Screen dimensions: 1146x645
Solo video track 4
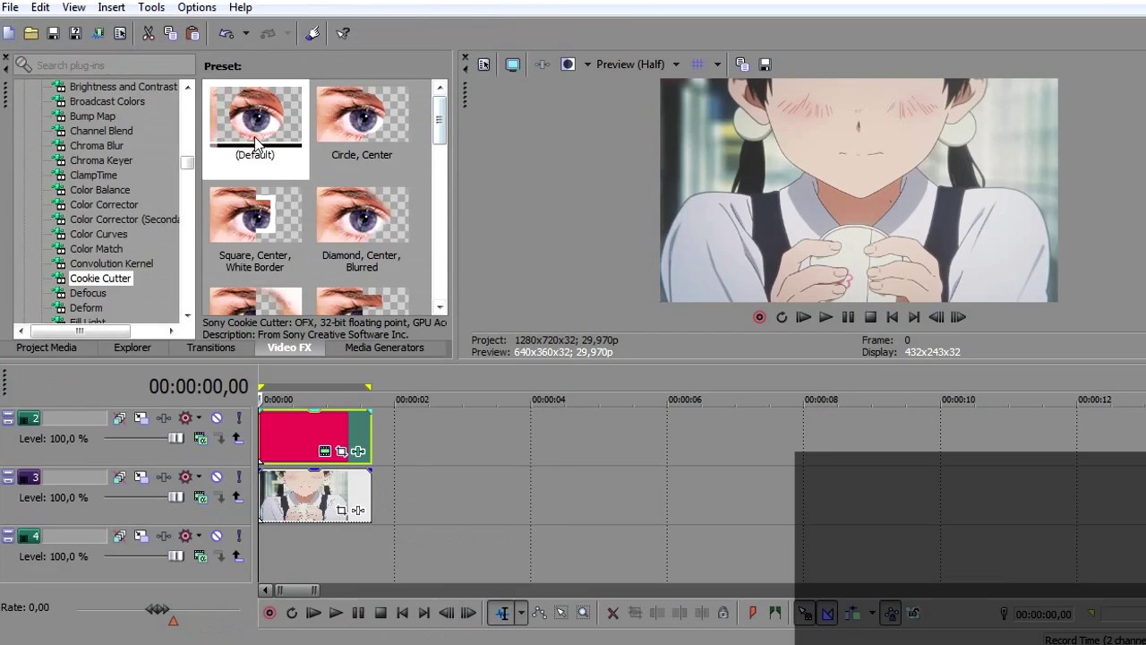pyautogui.click(x=239, y=536)
